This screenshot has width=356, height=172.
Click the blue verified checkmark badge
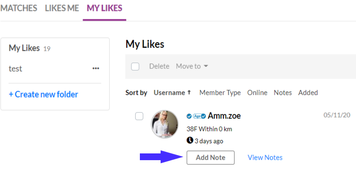point(189,116)
